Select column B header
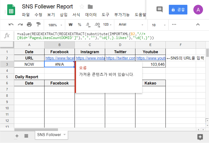209x143 pixels. pos(60,45)
